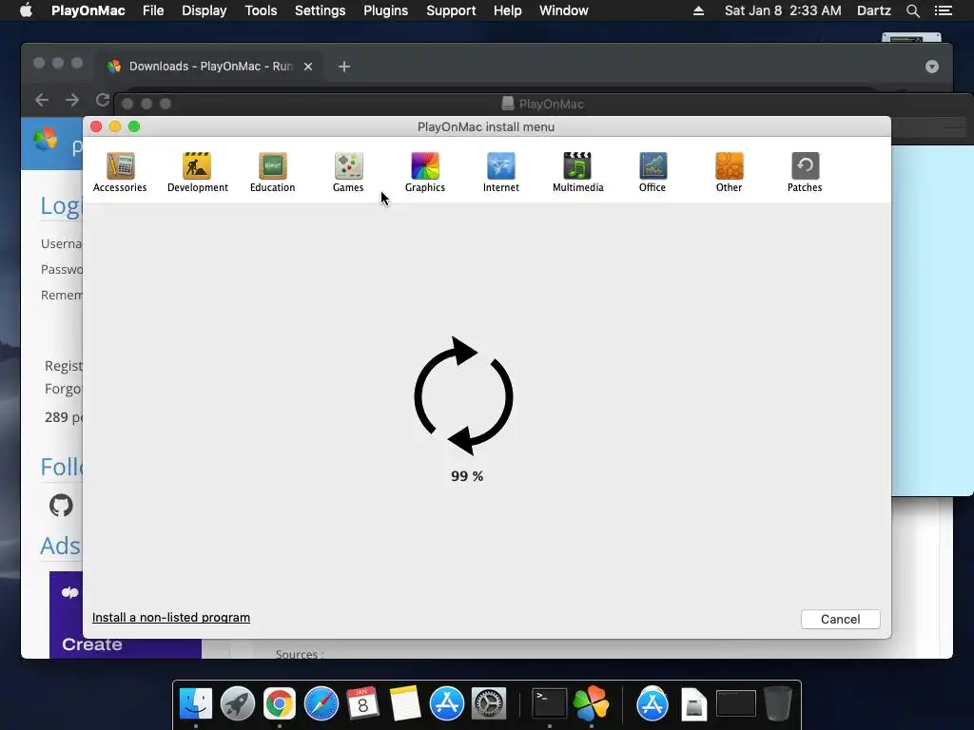This screenshot has height=730, width=974.
Task: Open the Multimedia category
Action: 577,172
